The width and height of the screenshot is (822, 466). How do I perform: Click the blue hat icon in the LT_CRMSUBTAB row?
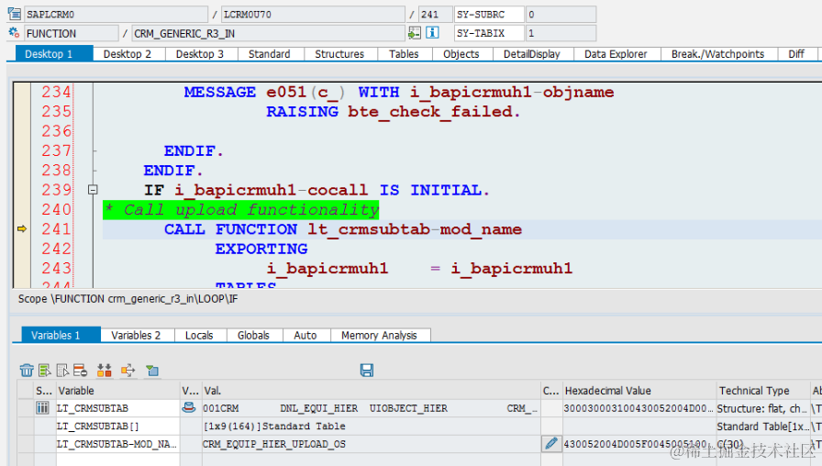click(189, 407)
